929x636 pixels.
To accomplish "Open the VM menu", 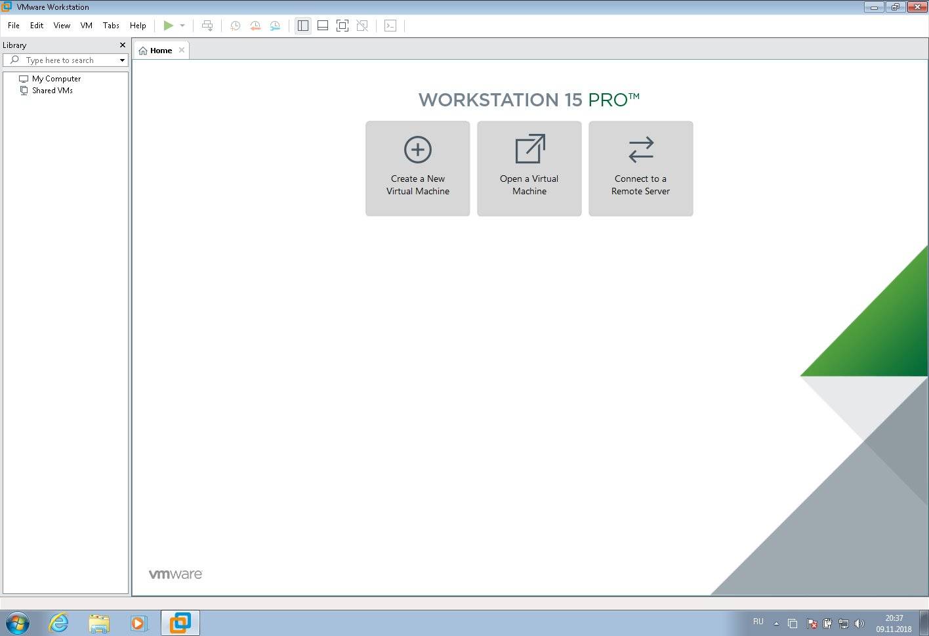I will pyautogui.click(x=87, y=26).
